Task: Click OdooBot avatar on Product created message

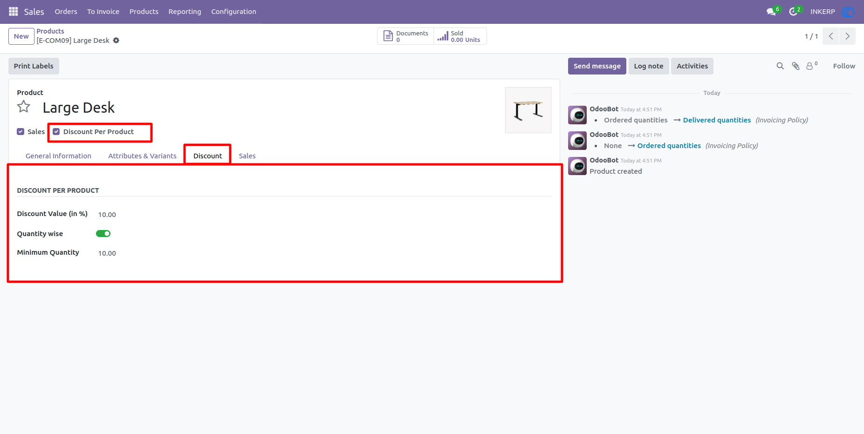Action: click(577, 166)
